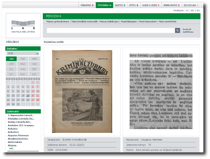Image resolution: width=210 pixels, height=159 pixels.
Task: Select month FEB
Action: 23,59
